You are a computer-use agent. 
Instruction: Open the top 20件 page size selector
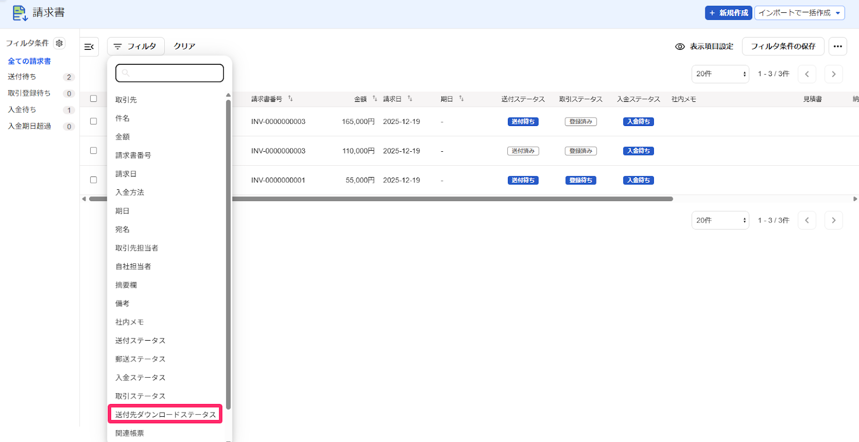720,74
